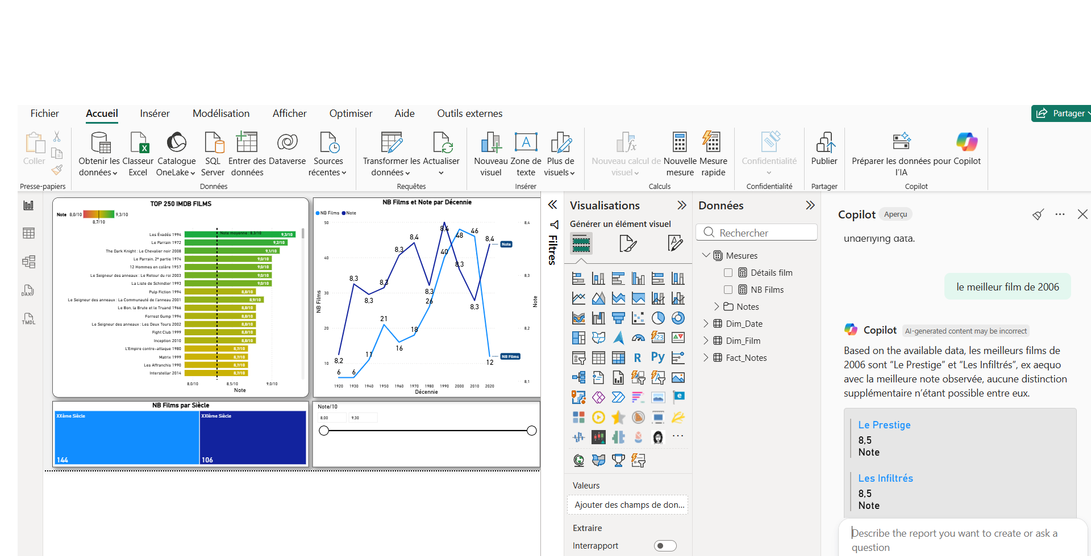1091x556 pixels.
Task: Open the Fichier menu
Action: [44, 113]
